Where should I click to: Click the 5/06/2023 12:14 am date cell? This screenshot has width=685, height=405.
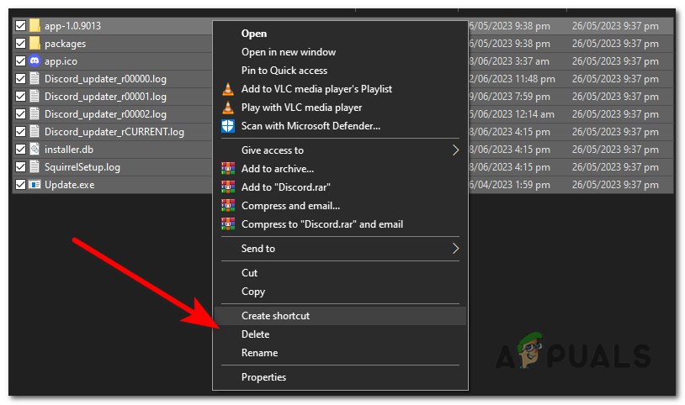tap(512, 114)
